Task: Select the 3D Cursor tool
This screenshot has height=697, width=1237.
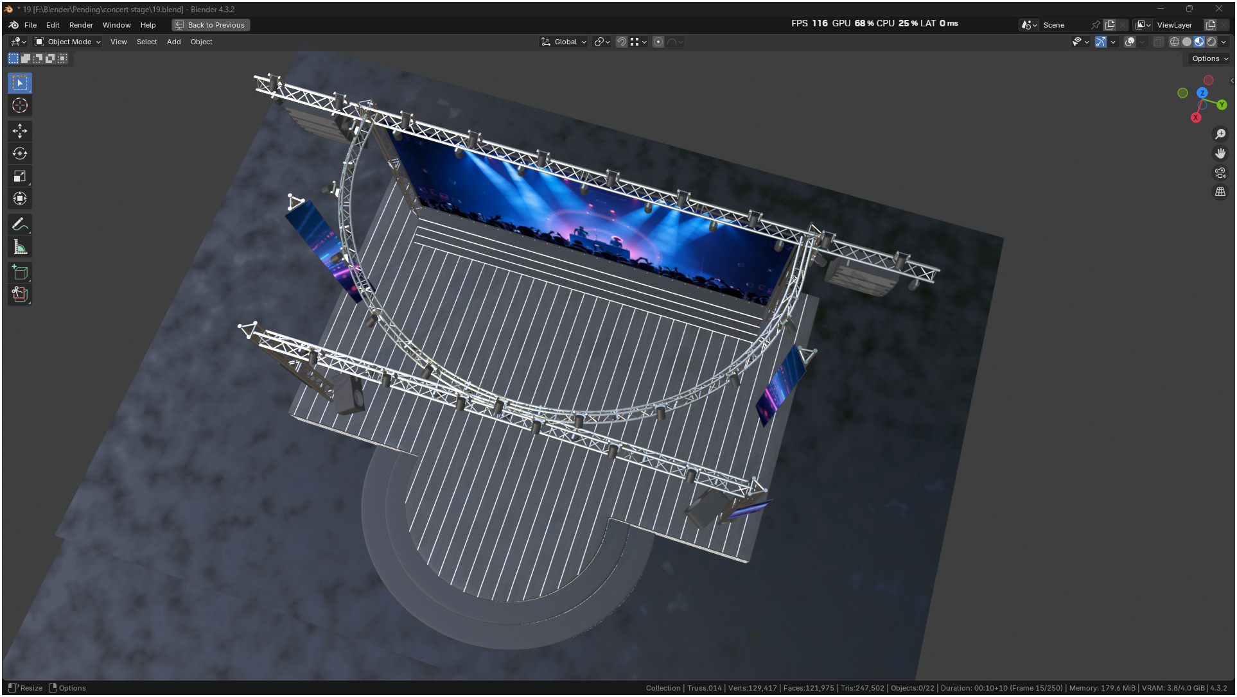Action: point(20,105)
